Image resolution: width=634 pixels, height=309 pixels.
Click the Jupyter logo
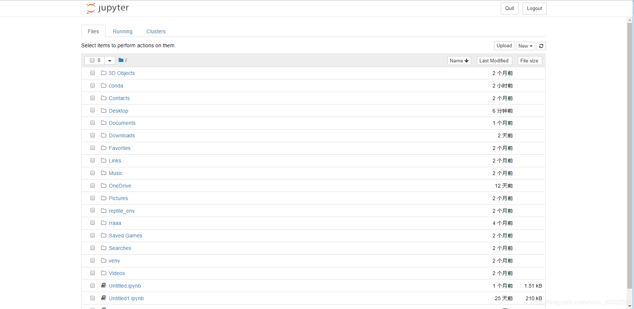coord(108,8)
